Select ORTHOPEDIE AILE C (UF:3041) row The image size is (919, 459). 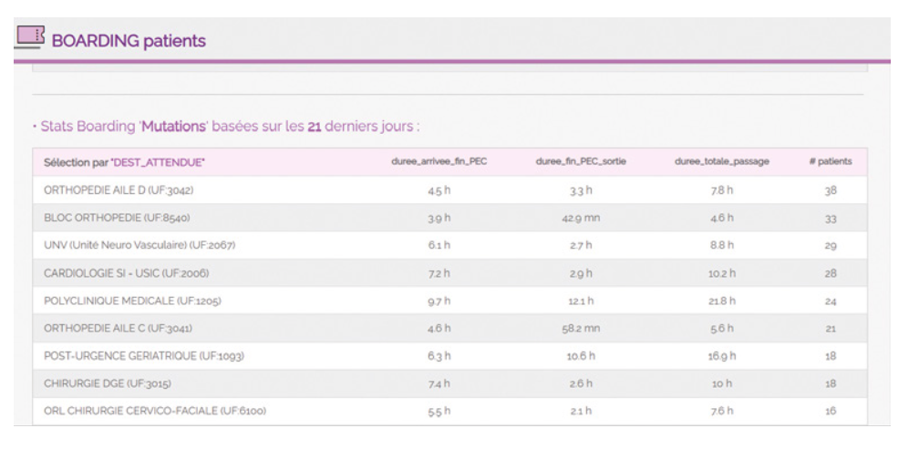[118, 328]
